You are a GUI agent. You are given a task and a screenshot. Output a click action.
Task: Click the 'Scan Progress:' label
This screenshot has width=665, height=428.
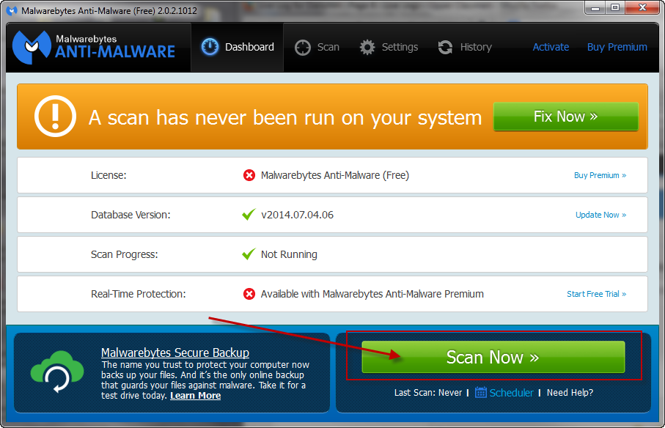point(124,254)
